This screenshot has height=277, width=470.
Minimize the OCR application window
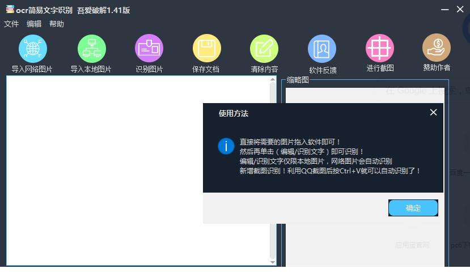point(445,10)
